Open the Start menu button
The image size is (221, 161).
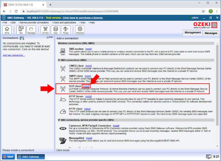[9, 157]
